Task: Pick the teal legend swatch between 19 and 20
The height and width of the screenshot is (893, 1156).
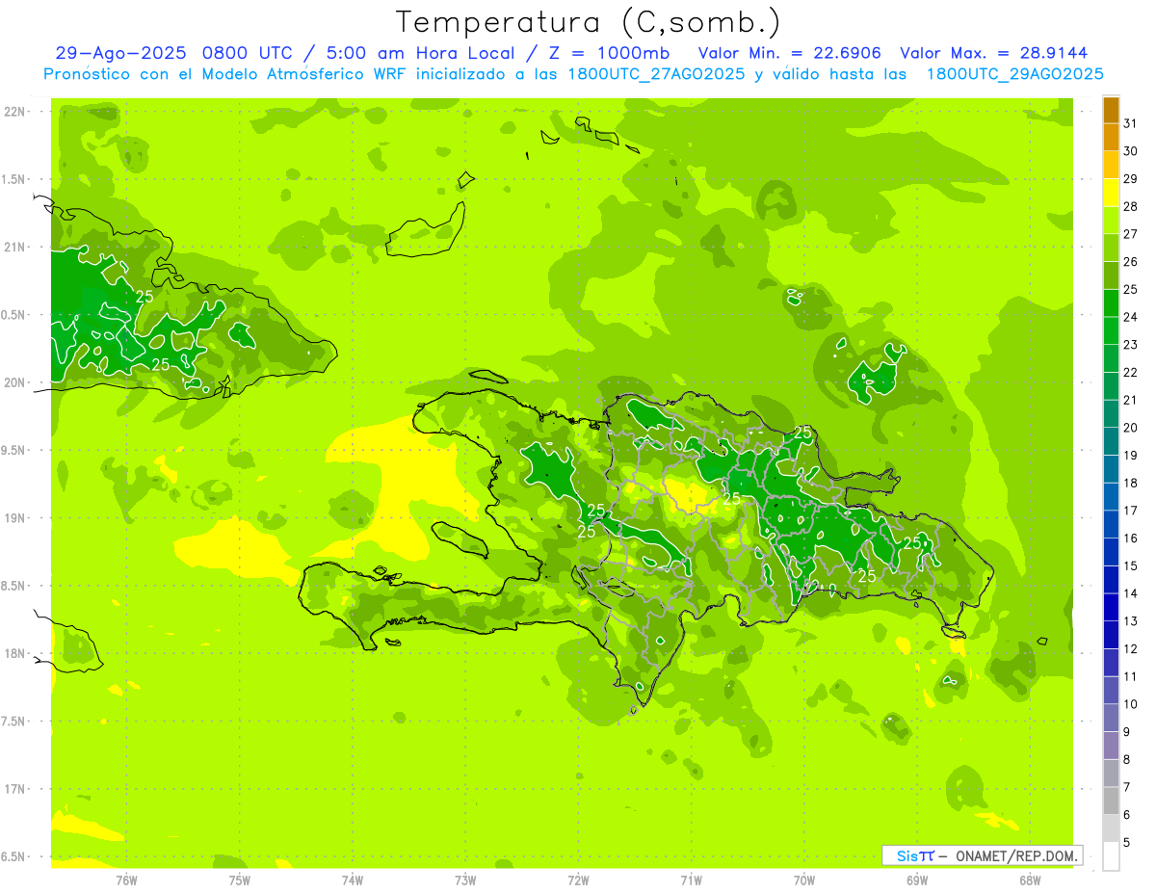Action: (1111, 441)
